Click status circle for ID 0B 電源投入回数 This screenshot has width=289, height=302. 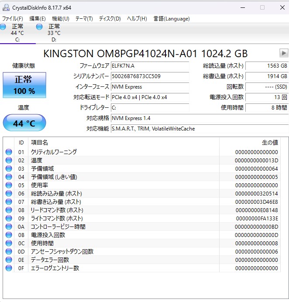click(x=9, y=235)
